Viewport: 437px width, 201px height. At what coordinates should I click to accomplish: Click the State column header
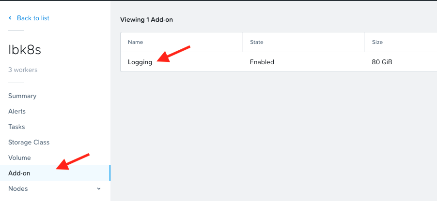(x=257, y=43)
